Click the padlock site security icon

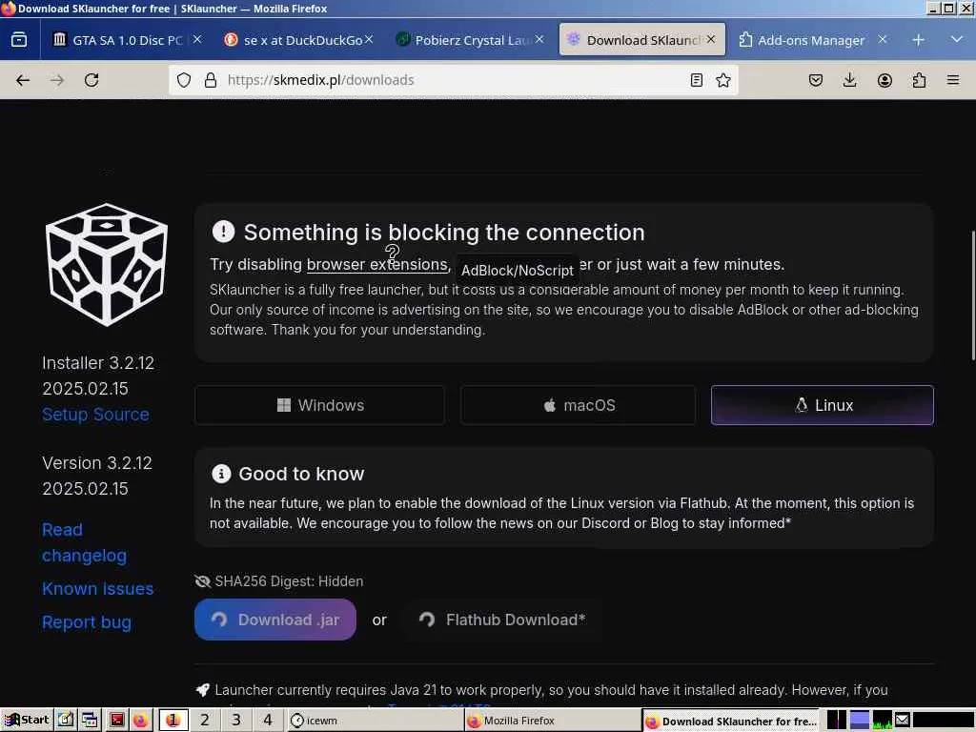click(x=211, y=80)
